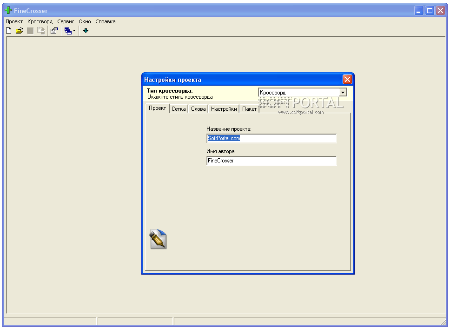Click the grayed Save all toolbar icon
450x330 pixels.
41,31
